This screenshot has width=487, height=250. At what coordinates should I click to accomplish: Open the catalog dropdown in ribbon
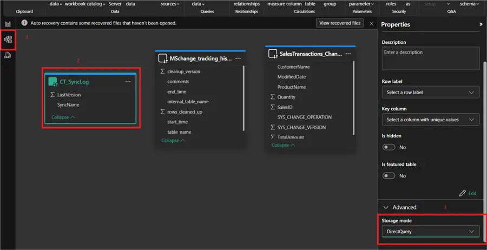[x=97, y=4]
